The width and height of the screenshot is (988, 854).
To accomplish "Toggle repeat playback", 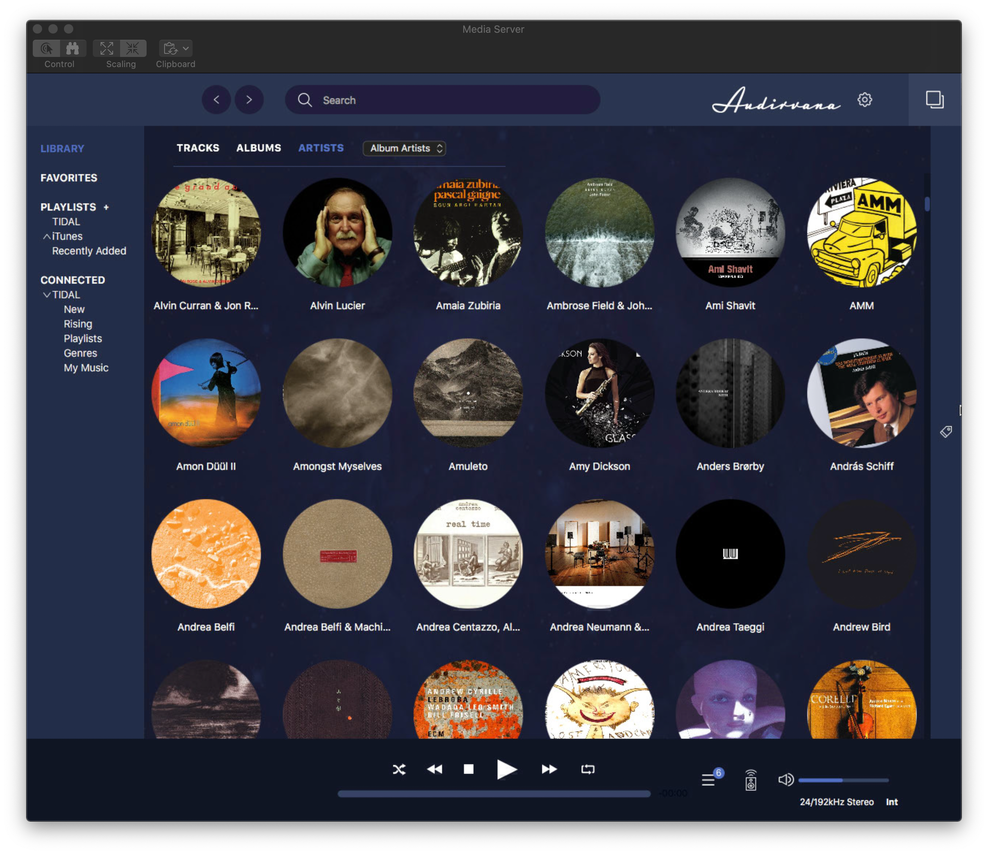I will (588, 769).
